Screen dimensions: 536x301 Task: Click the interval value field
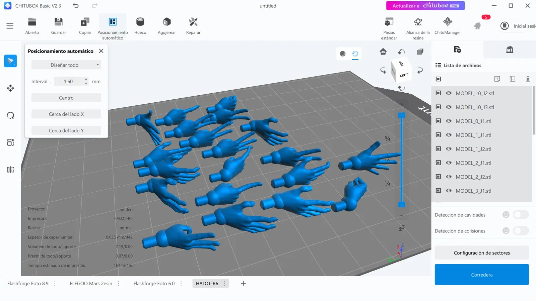click(68, 81)
